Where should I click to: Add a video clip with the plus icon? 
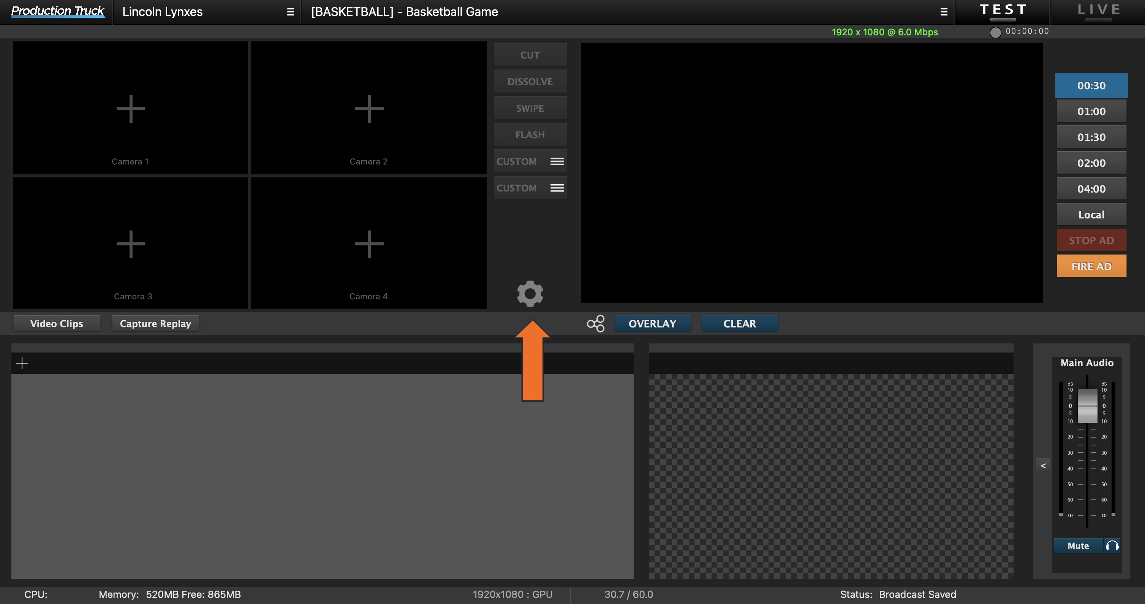click(x=22, y=363)
